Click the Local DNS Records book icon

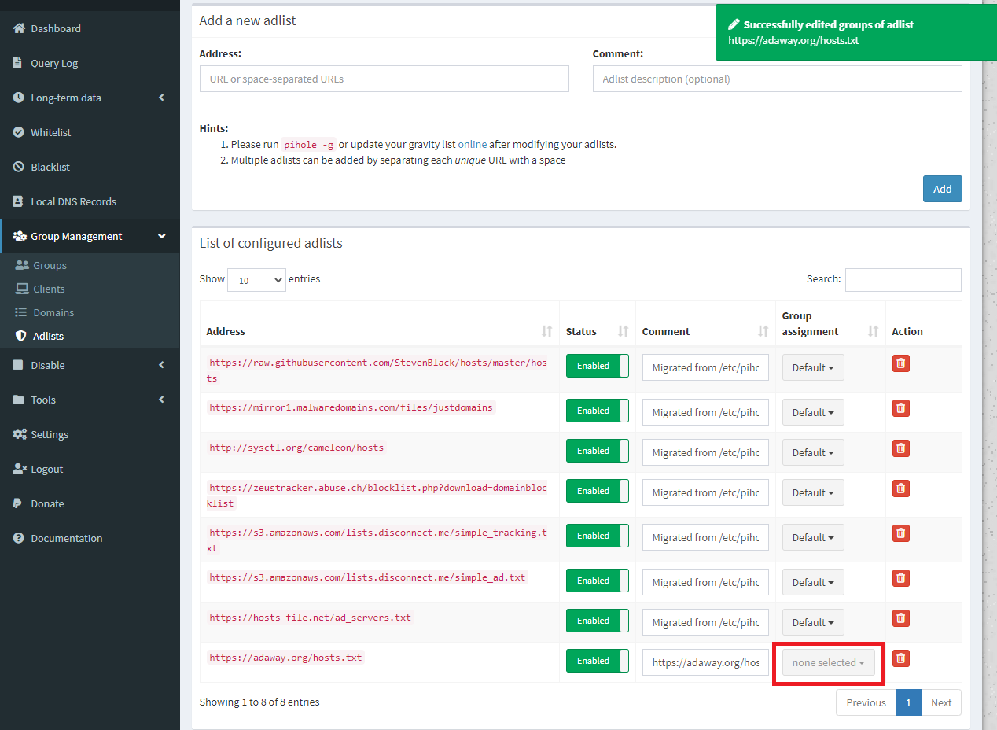(x=18, y=201)
